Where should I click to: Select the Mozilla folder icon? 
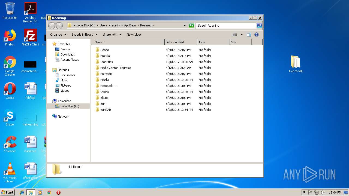click(x=98, y=80)
